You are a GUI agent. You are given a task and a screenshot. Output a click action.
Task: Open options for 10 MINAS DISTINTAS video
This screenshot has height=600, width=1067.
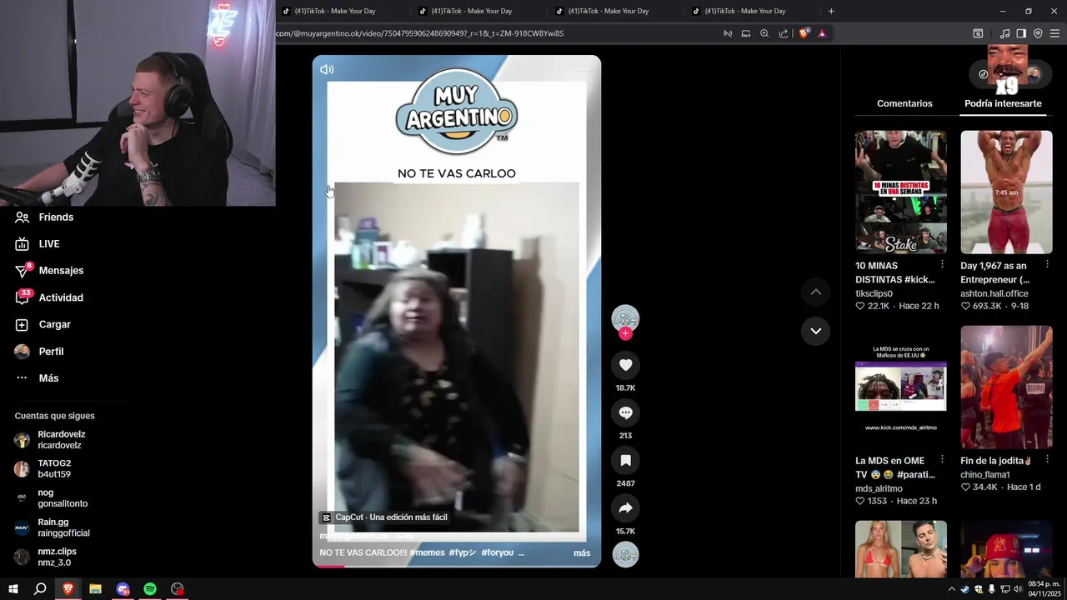[x=942, y=265]
